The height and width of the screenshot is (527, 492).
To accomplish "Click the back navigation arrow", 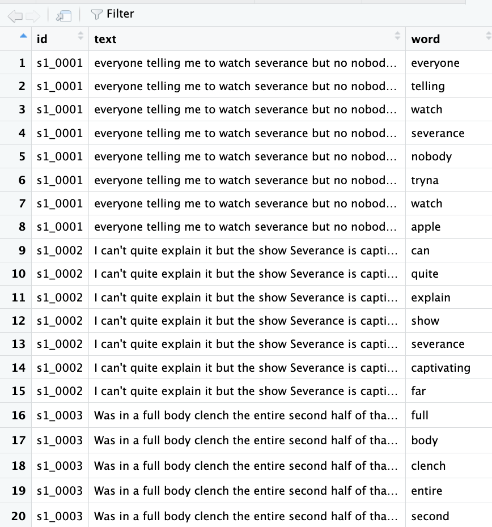I will 15,15.
